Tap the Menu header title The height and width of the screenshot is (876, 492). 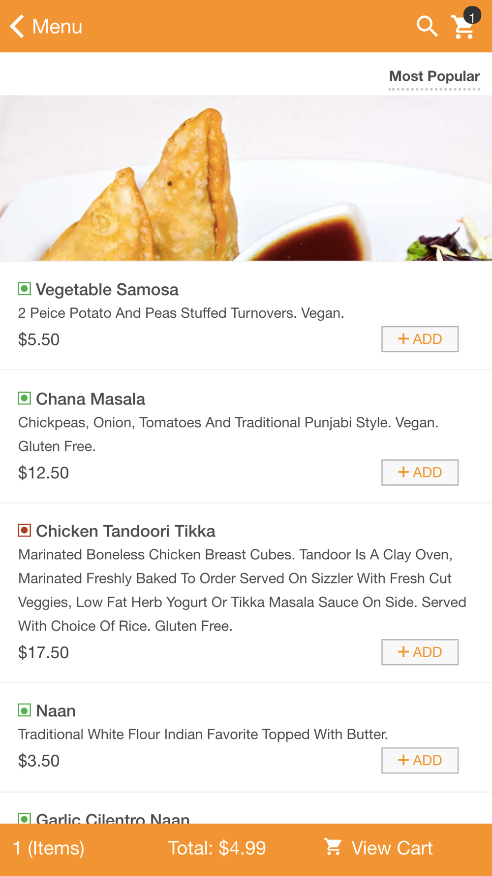(x=57, y=26)
